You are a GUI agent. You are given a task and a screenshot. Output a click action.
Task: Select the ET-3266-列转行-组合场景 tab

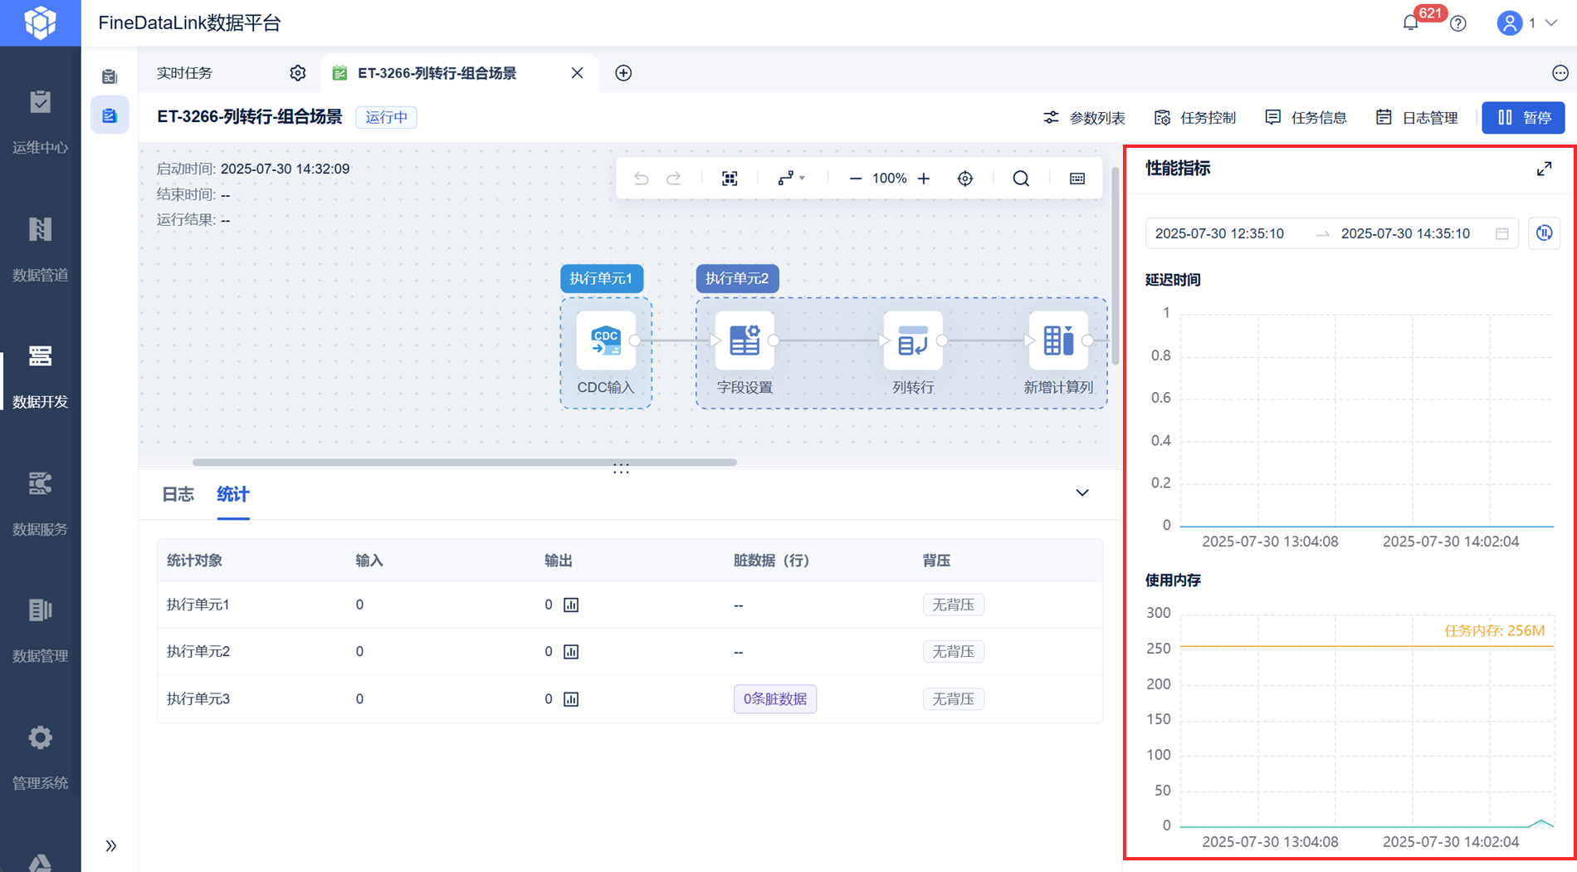pyautogui.click(x=437, y=73)
